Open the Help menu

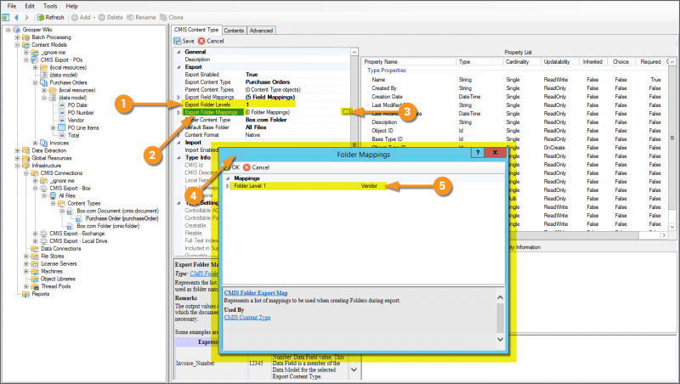tap(71, 6)
